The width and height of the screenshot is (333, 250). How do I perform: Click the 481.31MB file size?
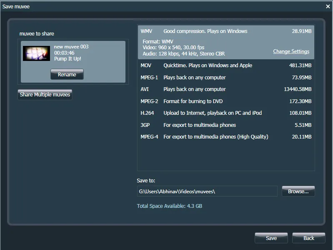point(300,65)
